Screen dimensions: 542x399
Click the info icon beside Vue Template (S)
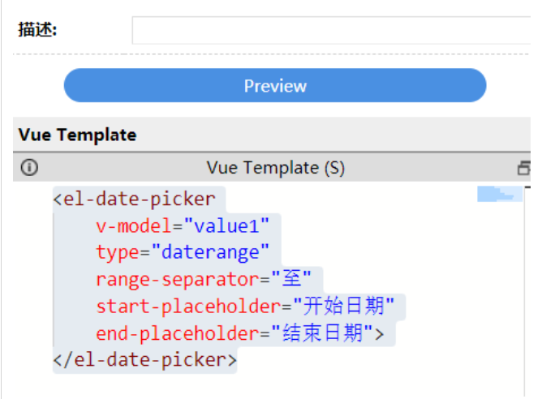[x=29, y=168]
